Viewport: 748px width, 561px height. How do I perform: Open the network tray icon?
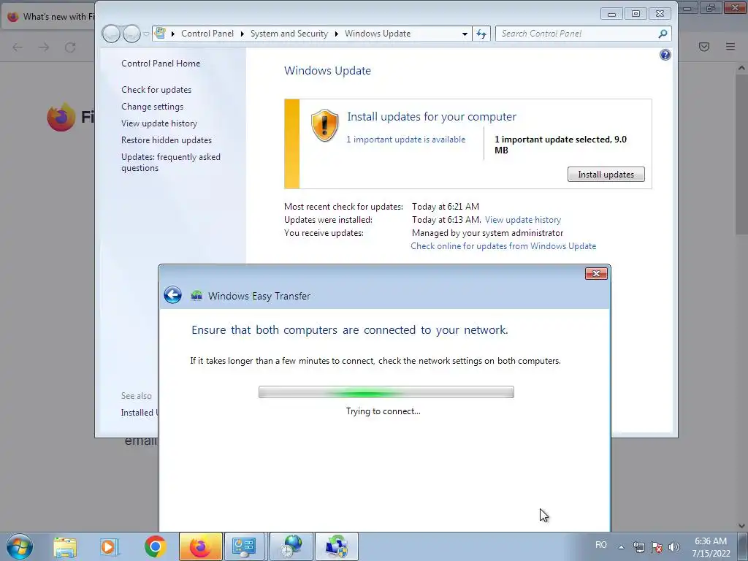(638, 546)
